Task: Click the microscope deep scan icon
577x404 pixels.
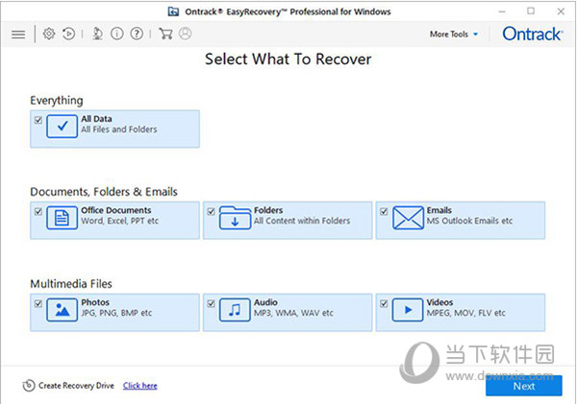Action: pos(97,34)
